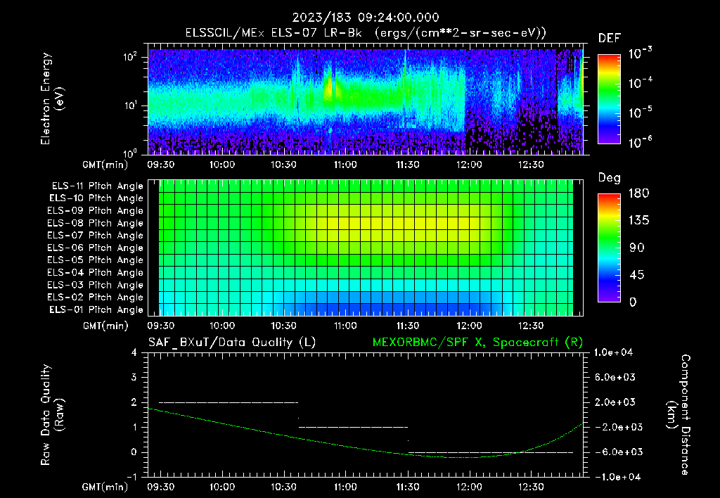Click the DEF color bar legend

pos(609,99)
